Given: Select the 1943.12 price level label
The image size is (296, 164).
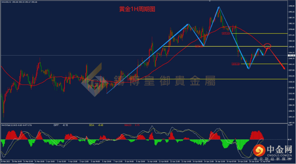Looking at the screenshot, I should tap(235, 64).
